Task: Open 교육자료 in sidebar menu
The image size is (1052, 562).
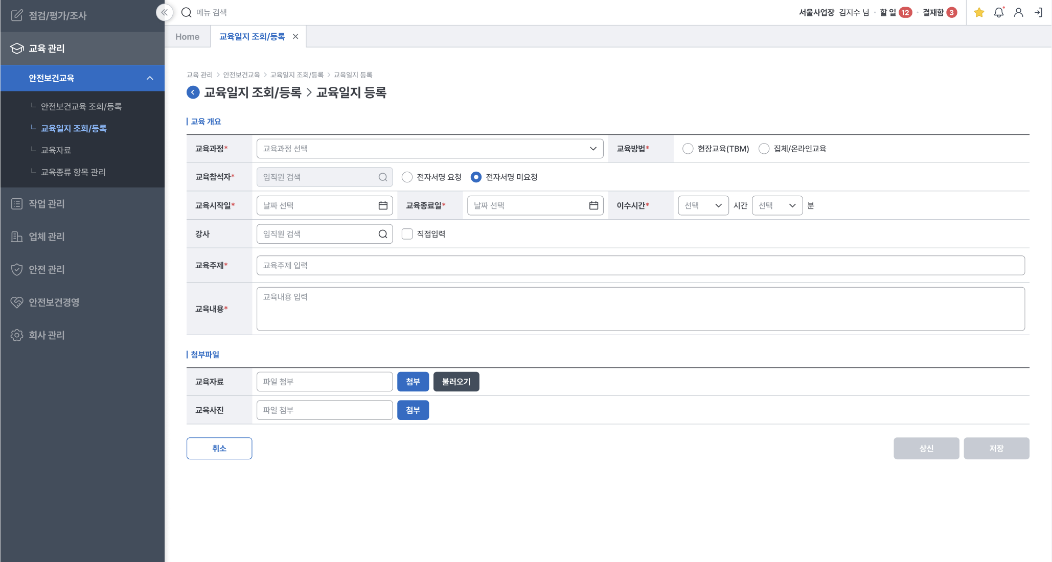Action: tap(56, 150)
